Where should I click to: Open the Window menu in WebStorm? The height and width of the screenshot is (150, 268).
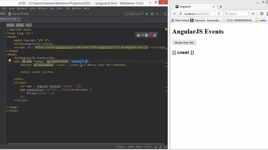[76, 8]
